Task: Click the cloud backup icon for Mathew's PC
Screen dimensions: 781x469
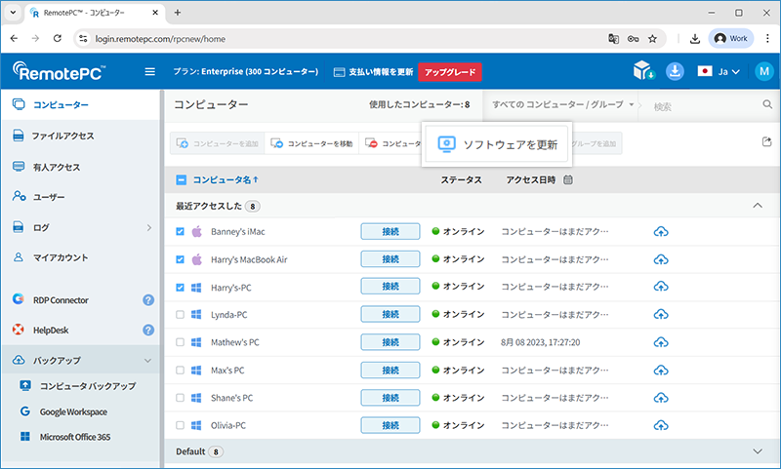Action: pyautogui.click(x=661, y=342)
